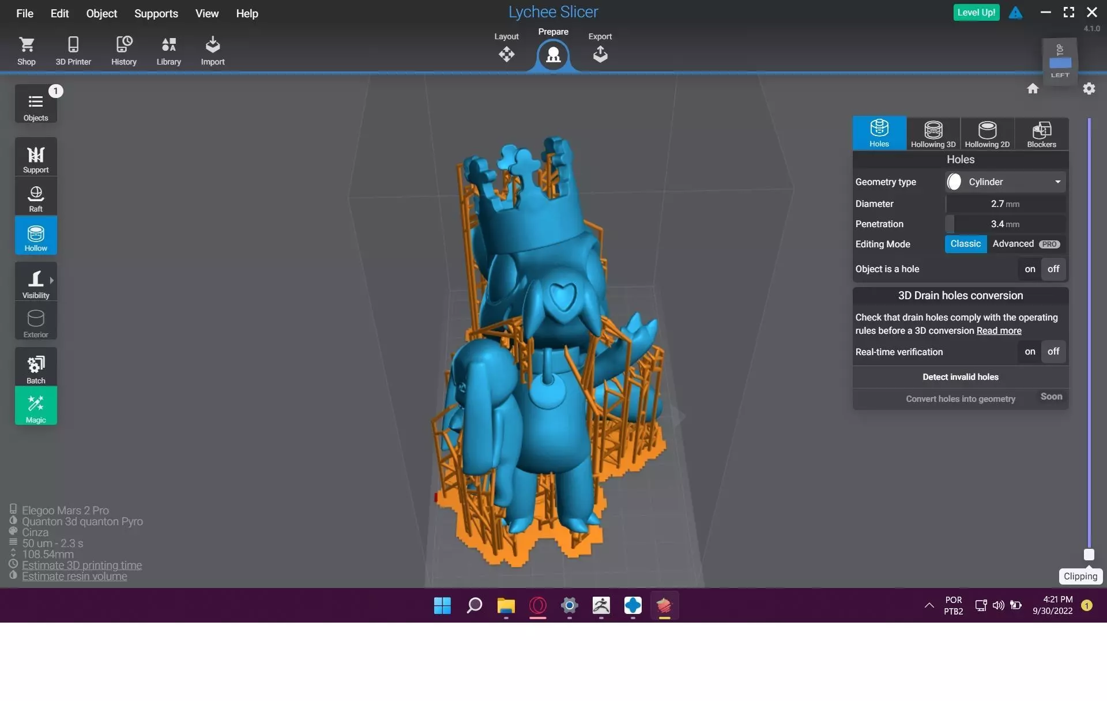Click the Level Up! button
1107x701 pixels.
click(976, 13)
